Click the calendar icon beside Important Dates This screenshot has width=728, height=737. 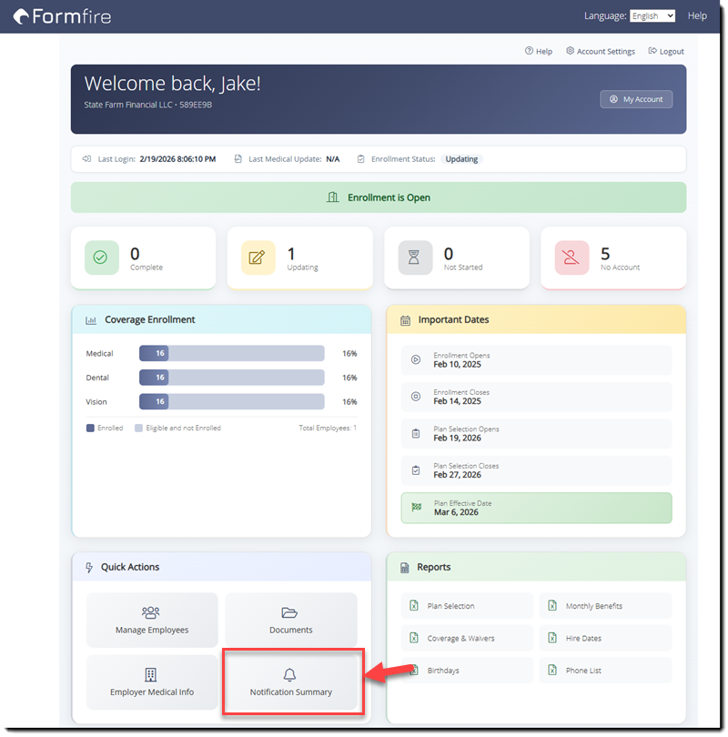pos(404,319)
